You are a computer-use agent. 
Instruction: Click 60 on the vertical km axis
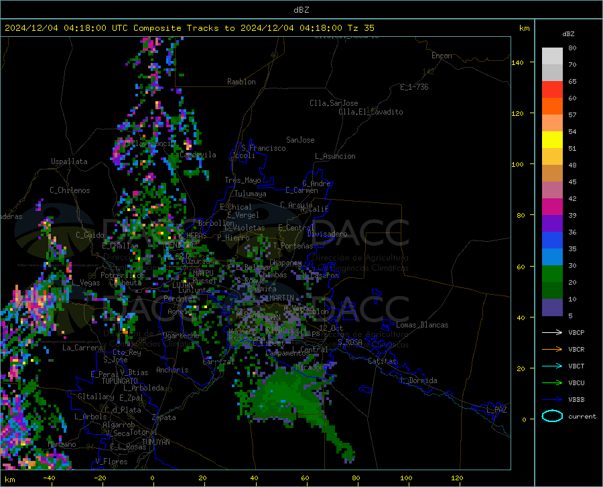pyautogui.click(x=521, y=267)
